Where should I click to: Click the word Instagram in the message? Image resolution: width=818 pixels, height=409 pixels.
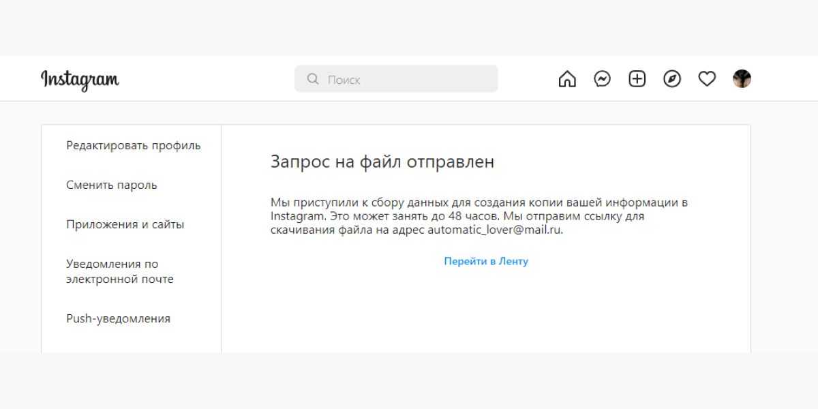294,216
